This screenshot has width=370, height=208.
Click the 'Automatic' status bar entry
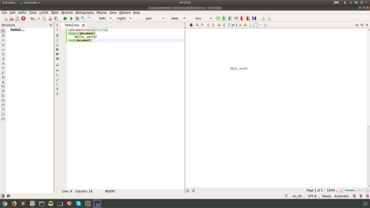[x=342, y=196]
